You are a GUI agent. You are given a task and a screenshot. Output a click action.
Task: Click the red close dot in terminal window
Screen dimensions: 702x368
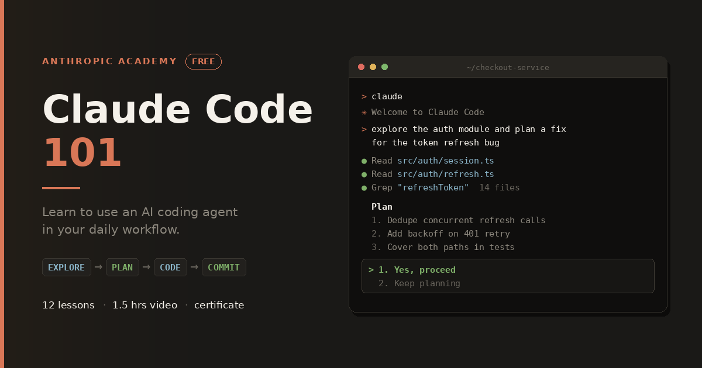[x=362, y=67]
